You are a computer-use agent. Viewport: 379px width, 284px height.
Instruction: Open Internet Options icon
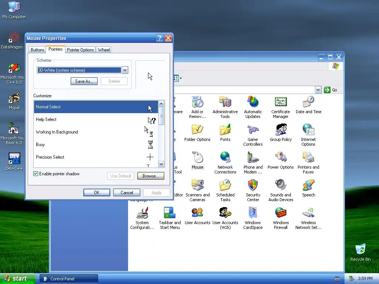click(308, 135)
